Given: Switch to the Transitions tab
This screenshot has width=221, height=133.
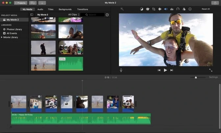Looking at the screenshot, I should 83,9.
